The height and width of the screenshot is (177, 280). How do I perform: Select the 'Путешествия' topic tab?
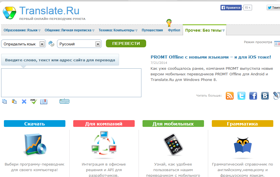point(152,30)
